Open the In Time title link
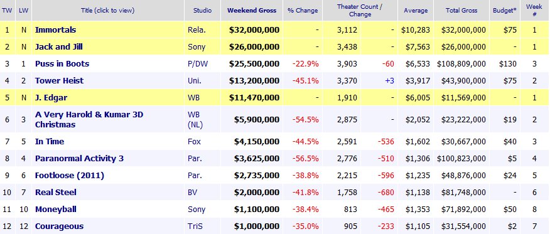Screen dimensions: 550x234 click(50, 142)
